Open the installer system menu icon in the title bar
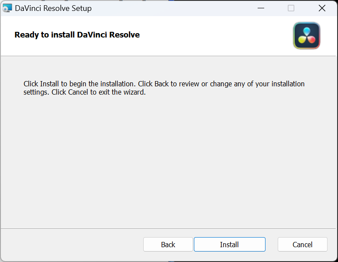The image size is (338, 262). [7, 8]
